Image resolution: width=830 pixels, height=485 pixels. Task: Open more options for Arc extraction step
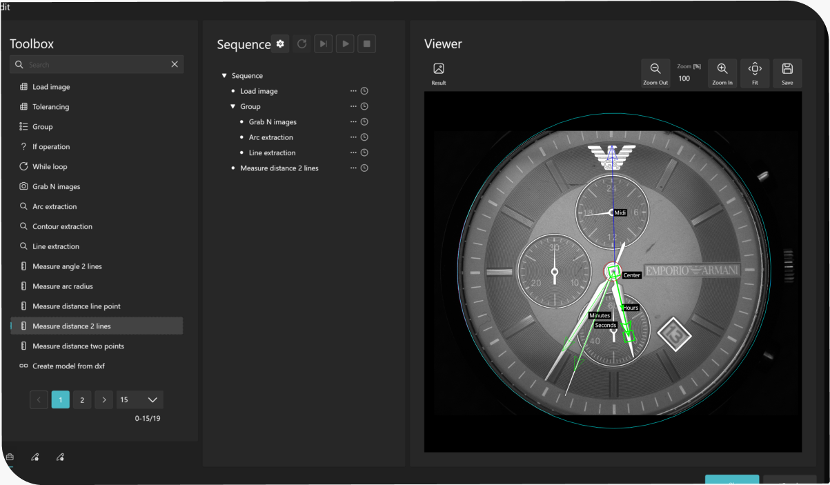pos(353,137)
